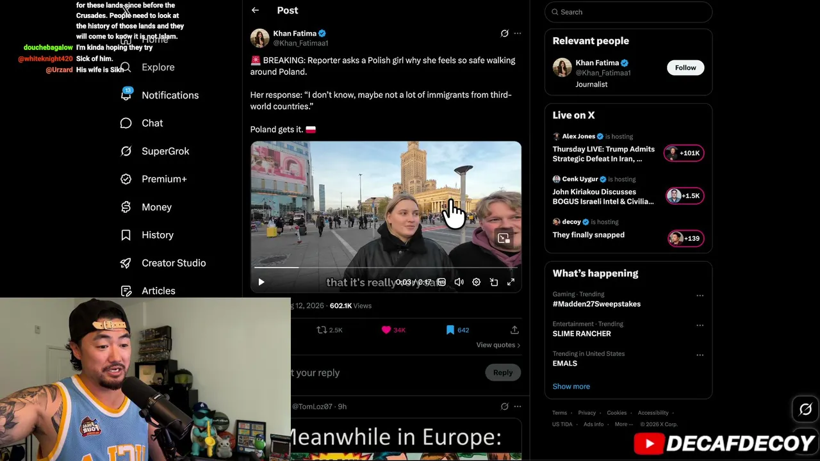Open Premium+ in the sidebar
The width and height of the screenshot is (820, 461).
point(164,179)
